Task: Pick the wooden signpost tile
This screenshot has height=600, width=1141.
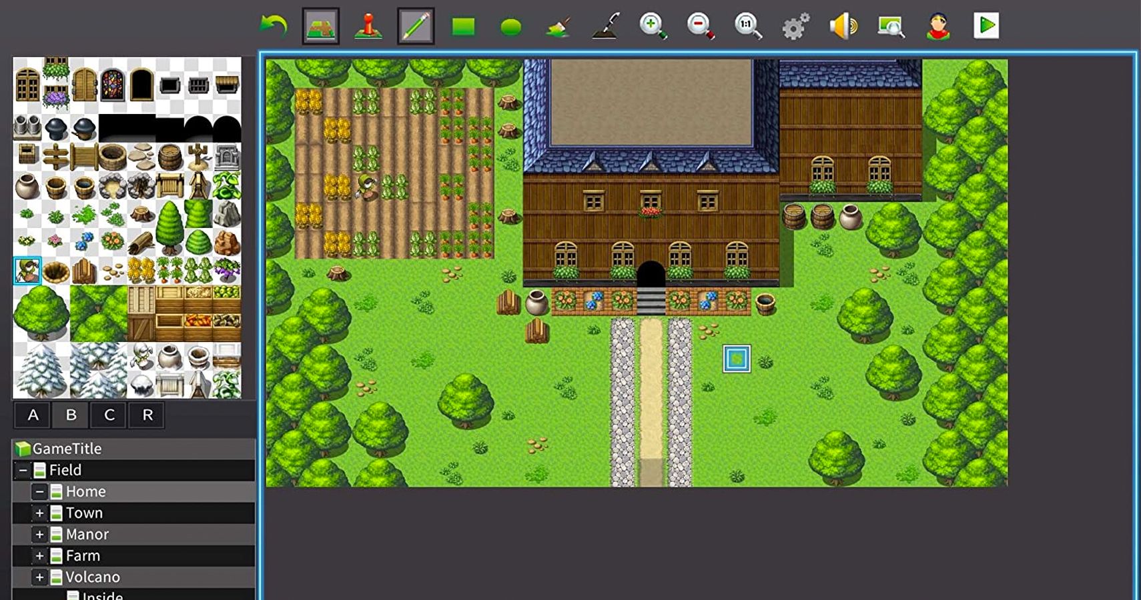Action: 55,157
